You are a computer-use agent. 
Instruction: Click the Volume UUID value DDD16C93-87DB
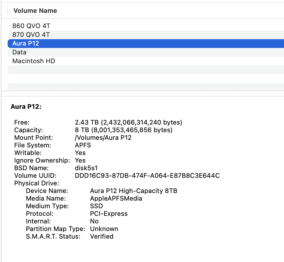pyautogui.click(x=147, y=175)
